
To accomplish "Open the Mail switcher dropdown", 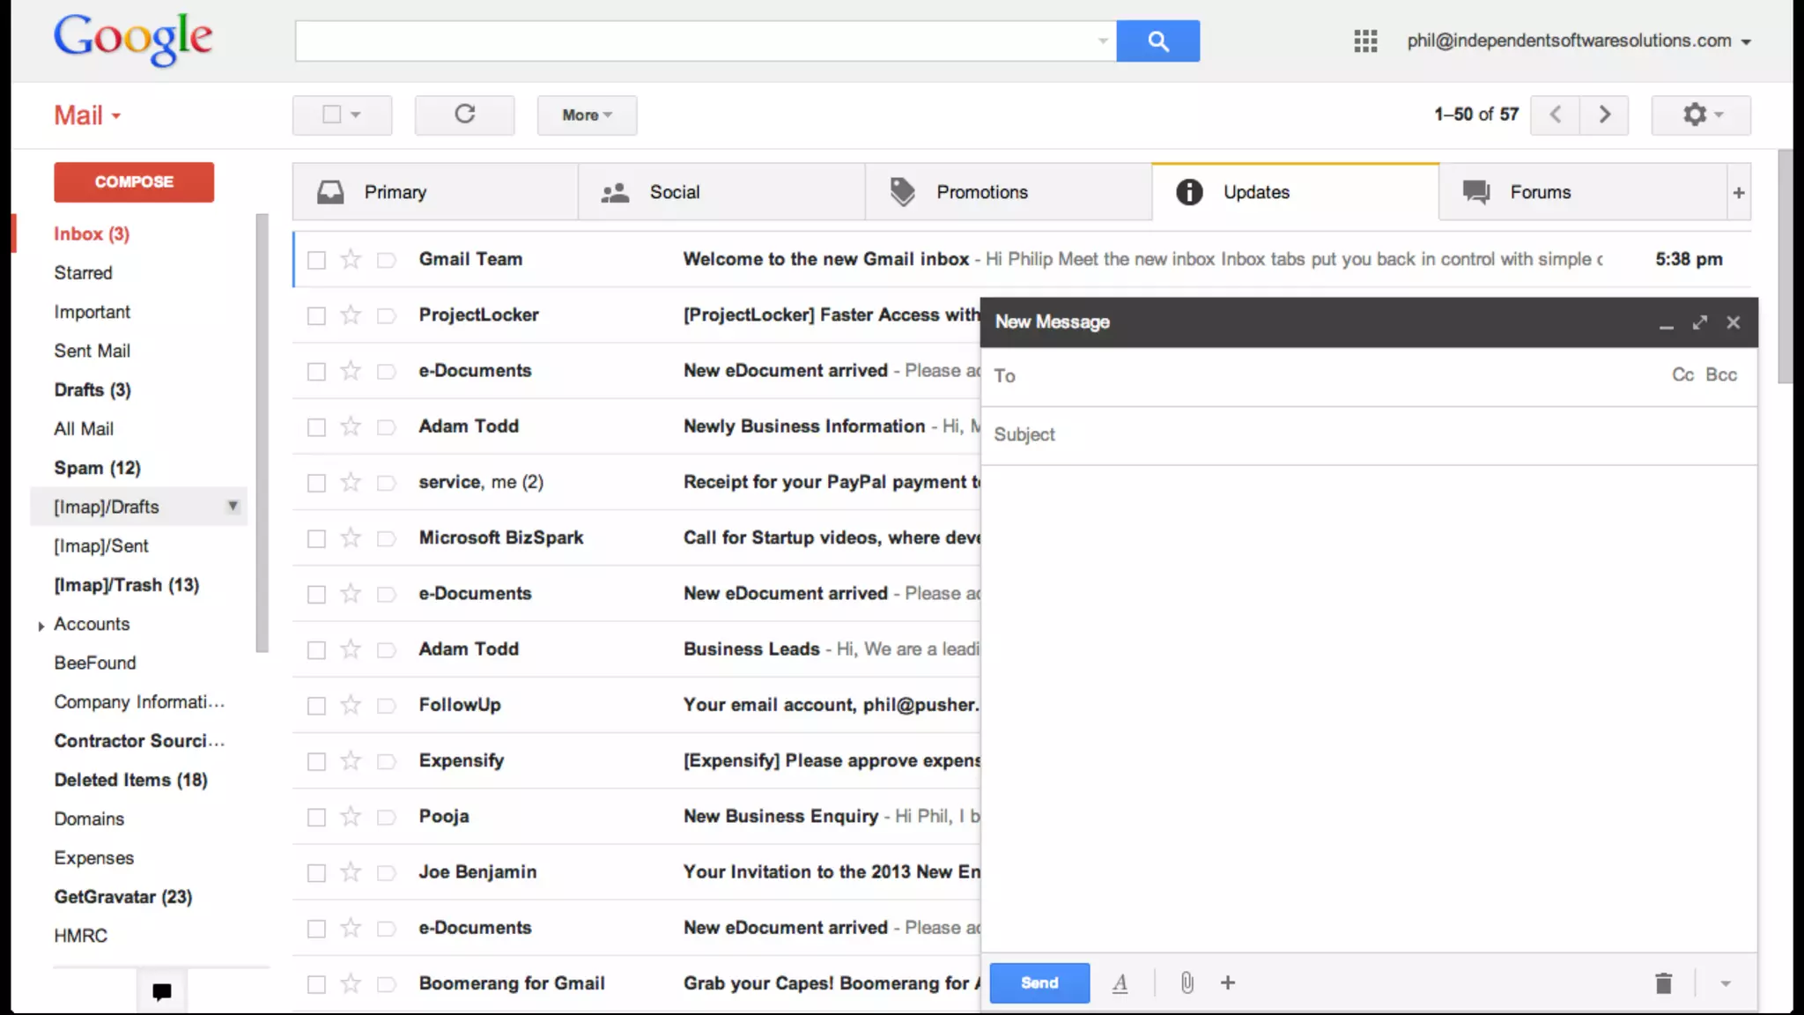I will (87, 115).
